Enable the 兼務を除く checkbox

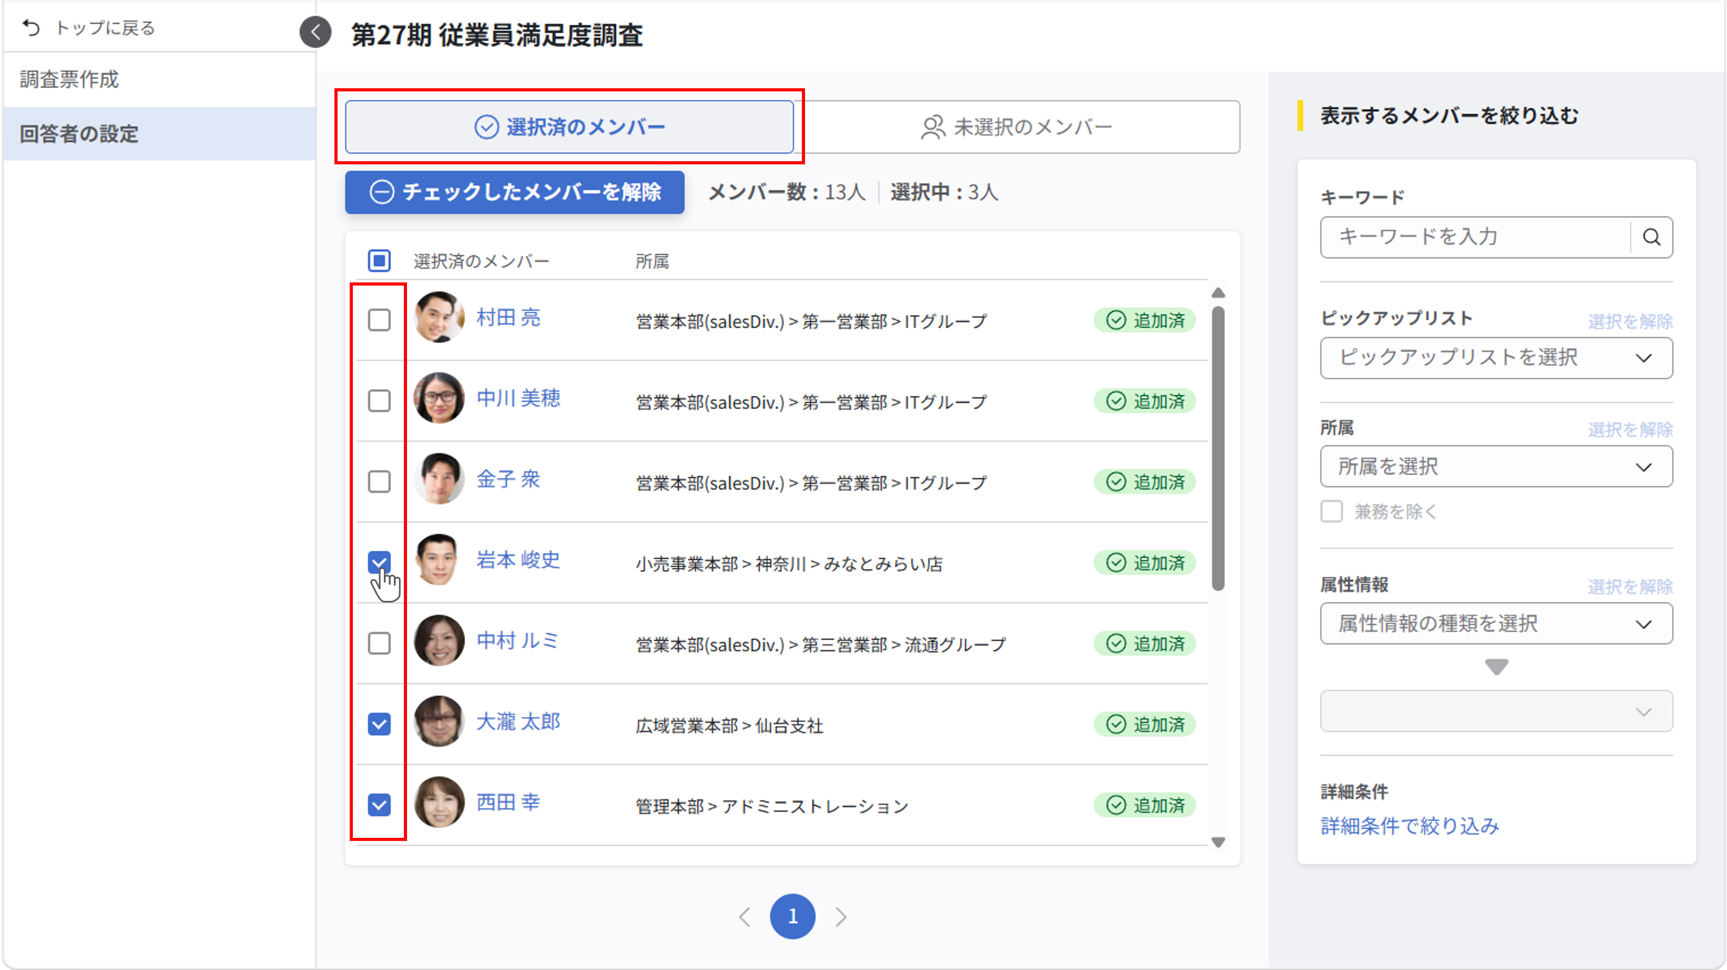coord(1331,511)
